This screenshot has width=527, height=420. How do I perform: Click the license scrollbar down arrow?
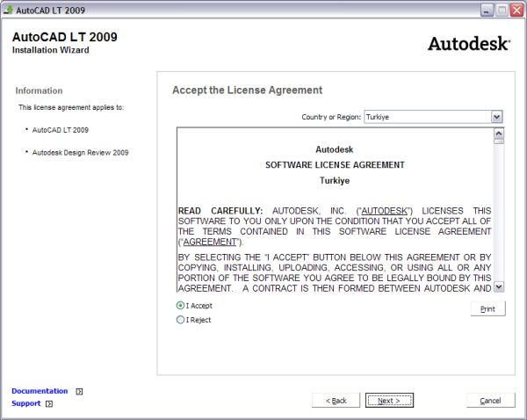click(x=499, y=286)
